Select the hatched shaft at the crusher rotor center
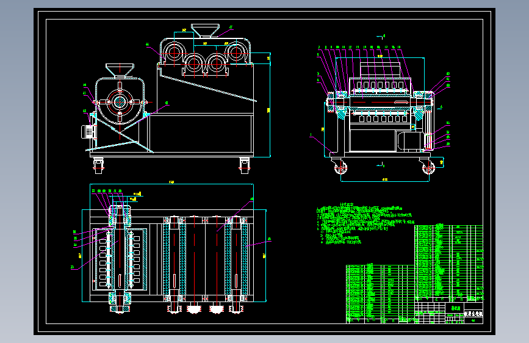 click(120, 102)
